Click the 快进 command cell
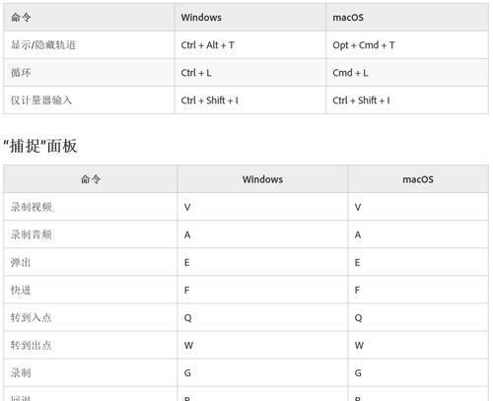493x401 pixels. click(91, 290)
